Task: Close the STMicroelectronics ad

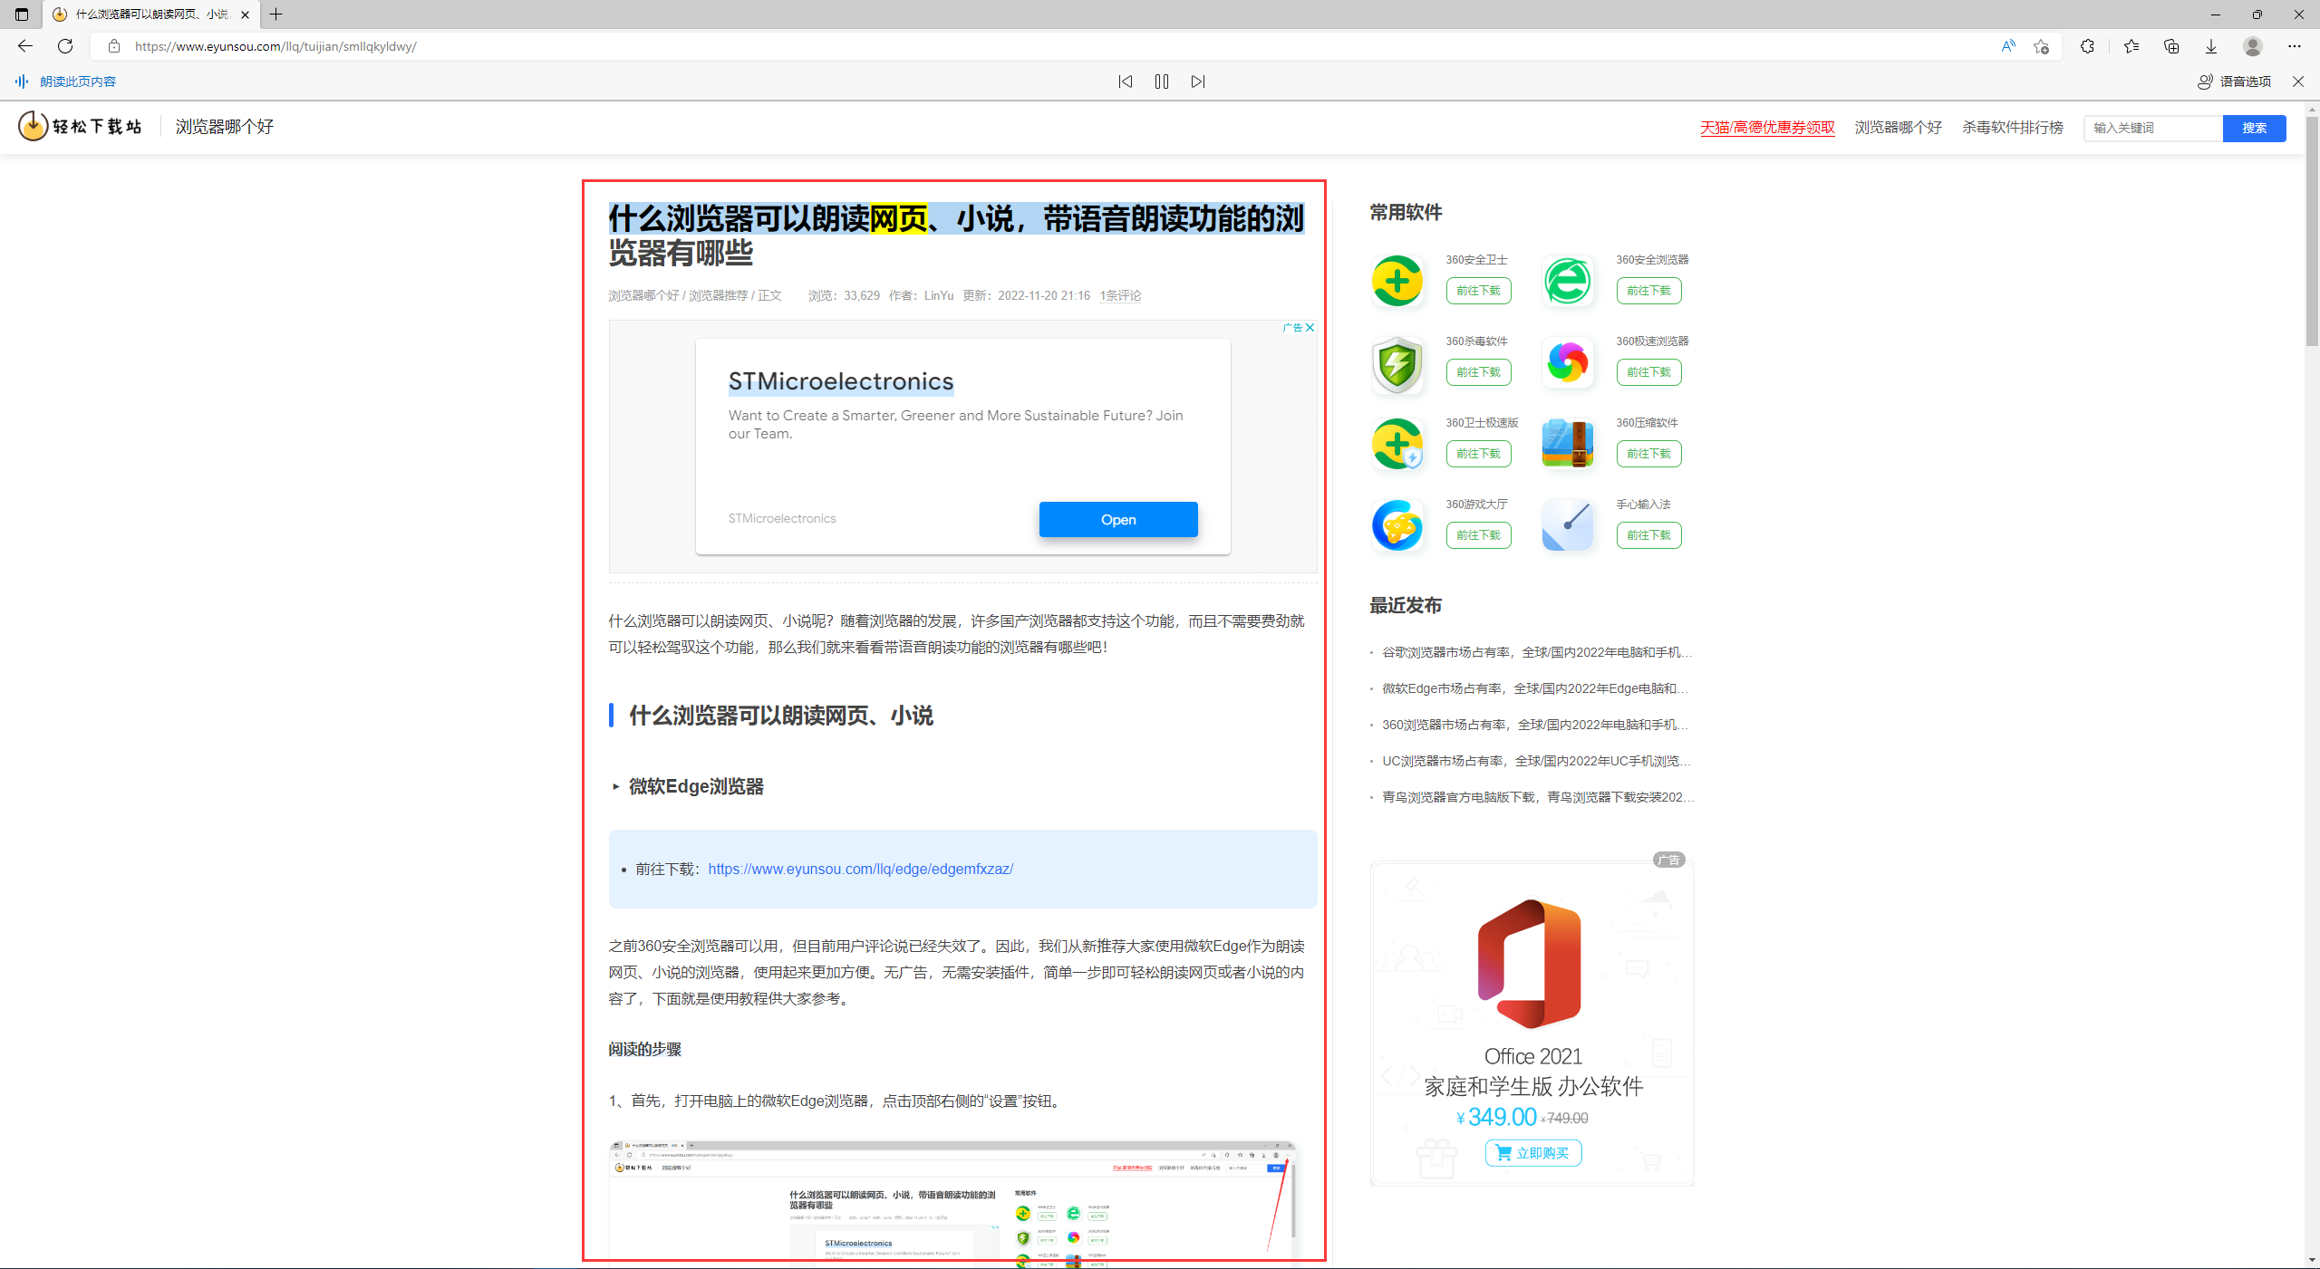Action: click(1310, 328)
